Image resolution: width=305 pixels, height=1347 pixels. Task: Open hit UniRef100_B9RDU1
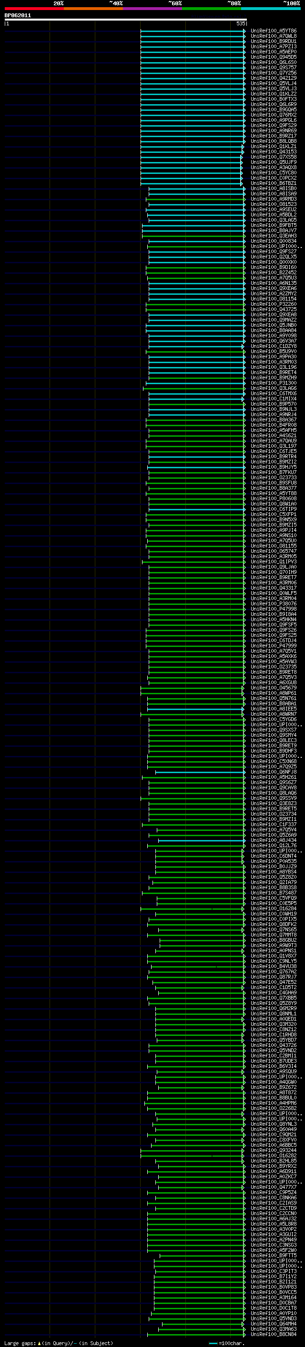click(x=274, y=41)
